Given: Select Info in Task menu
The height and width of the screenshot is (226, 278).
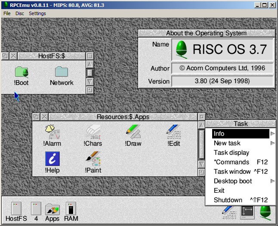Looking at the screenshot, I should click(241, 134).
